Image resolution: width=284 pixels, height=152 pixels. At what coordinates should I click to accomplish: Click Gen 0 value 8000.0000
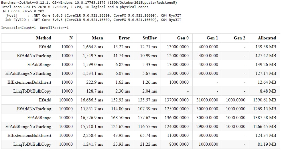tap(179, 144)
